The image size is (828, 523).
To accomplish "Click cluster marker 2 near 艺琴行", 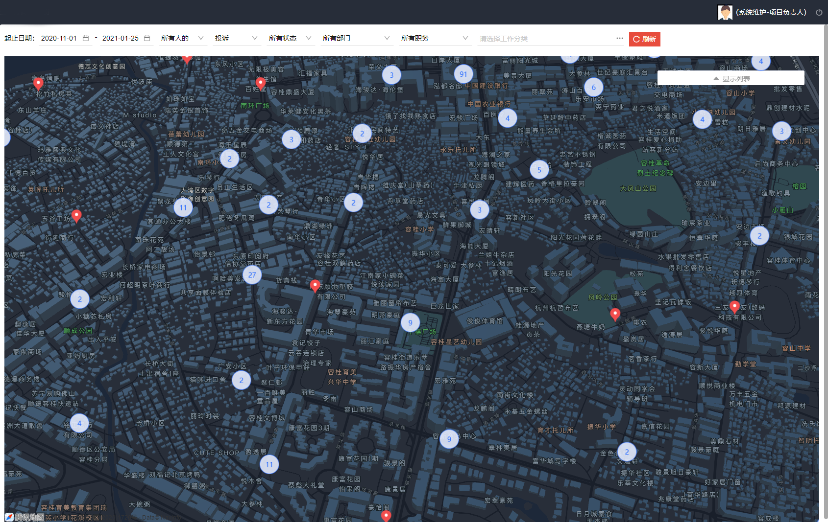I will click(x=268, y=205).
